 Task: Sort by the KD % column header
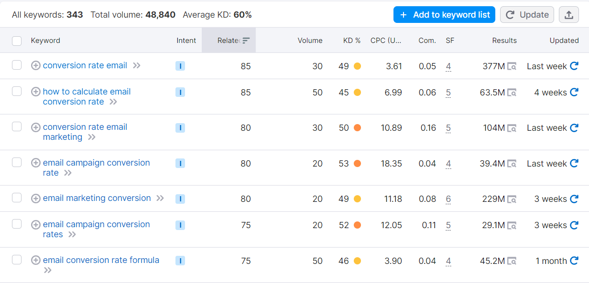pos(352,41)
